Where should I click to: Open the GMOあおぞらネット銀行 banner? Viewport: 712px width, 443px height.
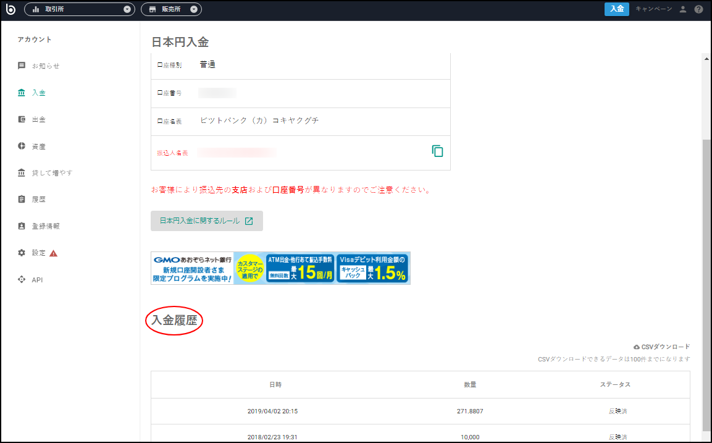click(x=280, y=268)
